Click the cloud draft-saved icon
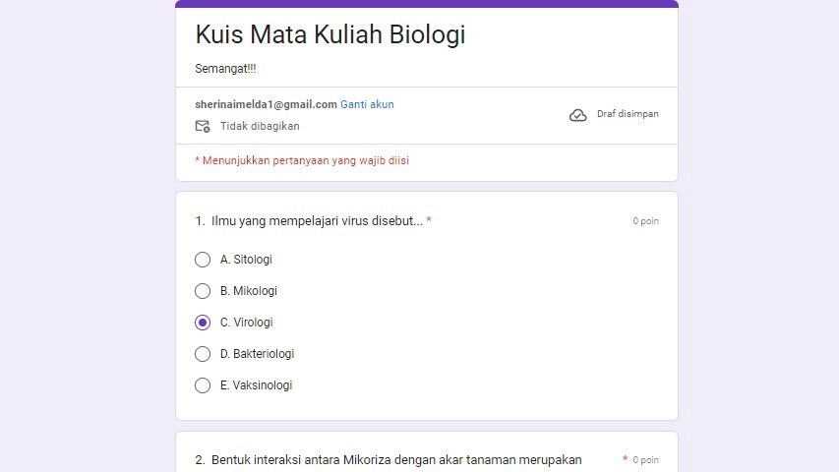The image size is (839, 472). click(x=578, y=115)
